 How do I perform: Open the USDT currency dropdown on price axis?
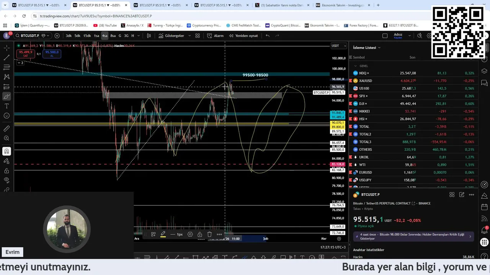[339, 46]
